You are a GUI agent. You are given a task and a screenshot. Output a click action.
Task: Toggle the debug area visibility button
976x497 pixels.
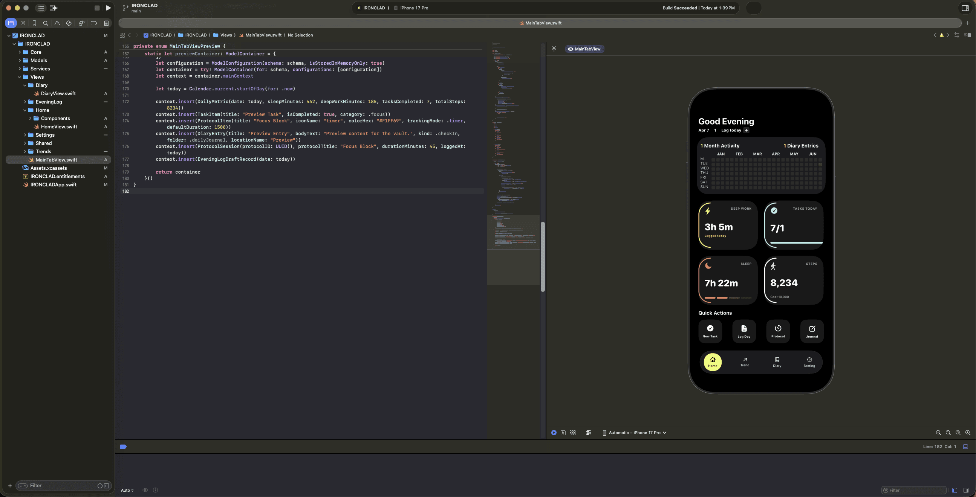pos(966,447)
